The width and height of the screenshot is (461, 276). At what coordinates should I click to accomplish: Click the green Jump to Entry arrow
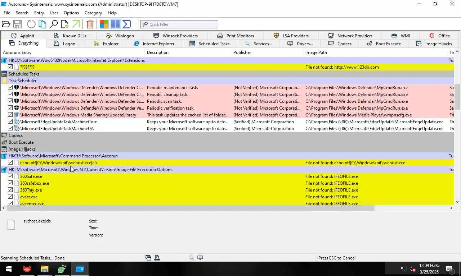click(x=76, y=24)
